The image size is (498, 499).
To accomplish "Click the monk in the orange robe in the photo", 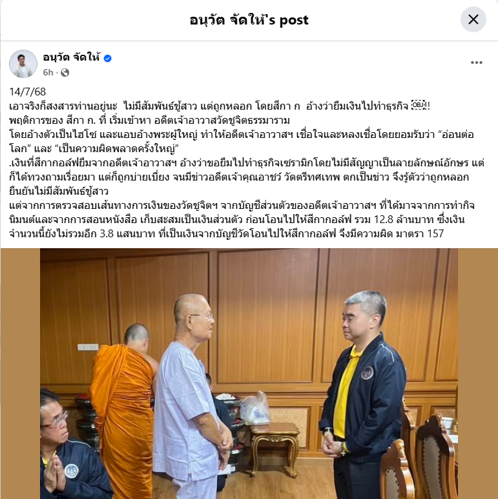I will pos(123,411).
